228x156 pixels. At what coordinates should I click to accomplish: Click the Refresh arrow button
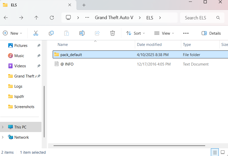tap(52, 18)
